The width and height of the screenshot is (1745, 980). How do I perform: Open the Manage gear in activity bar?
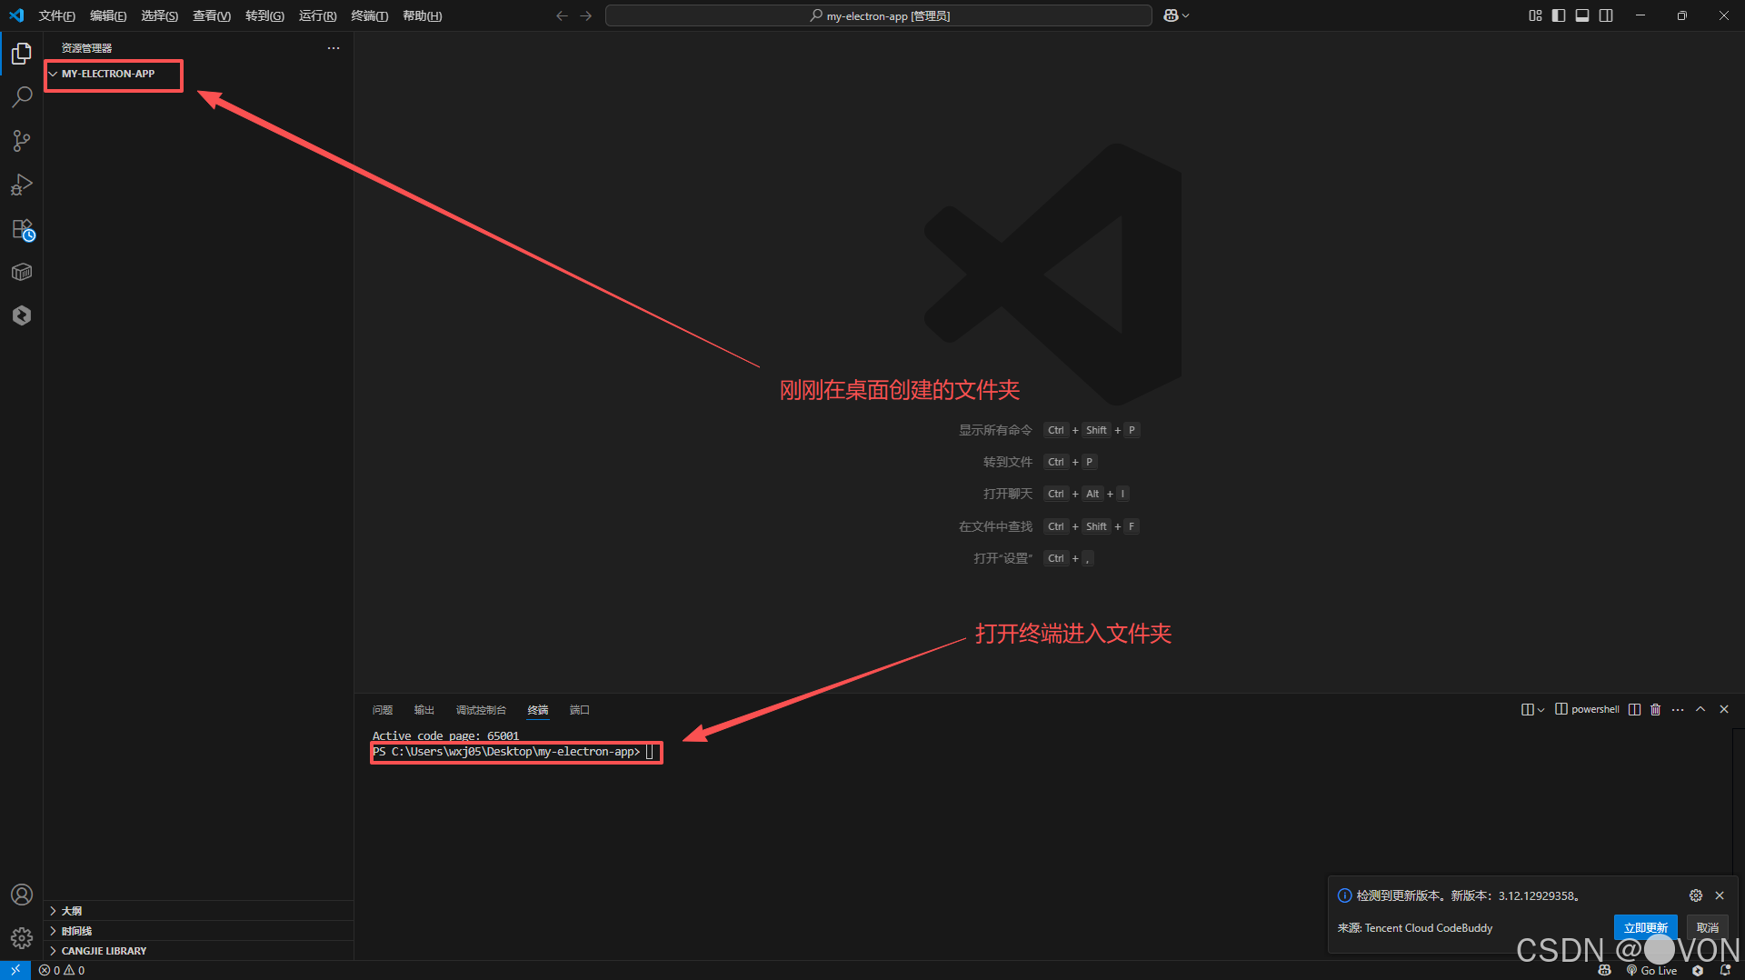point(22,937)
